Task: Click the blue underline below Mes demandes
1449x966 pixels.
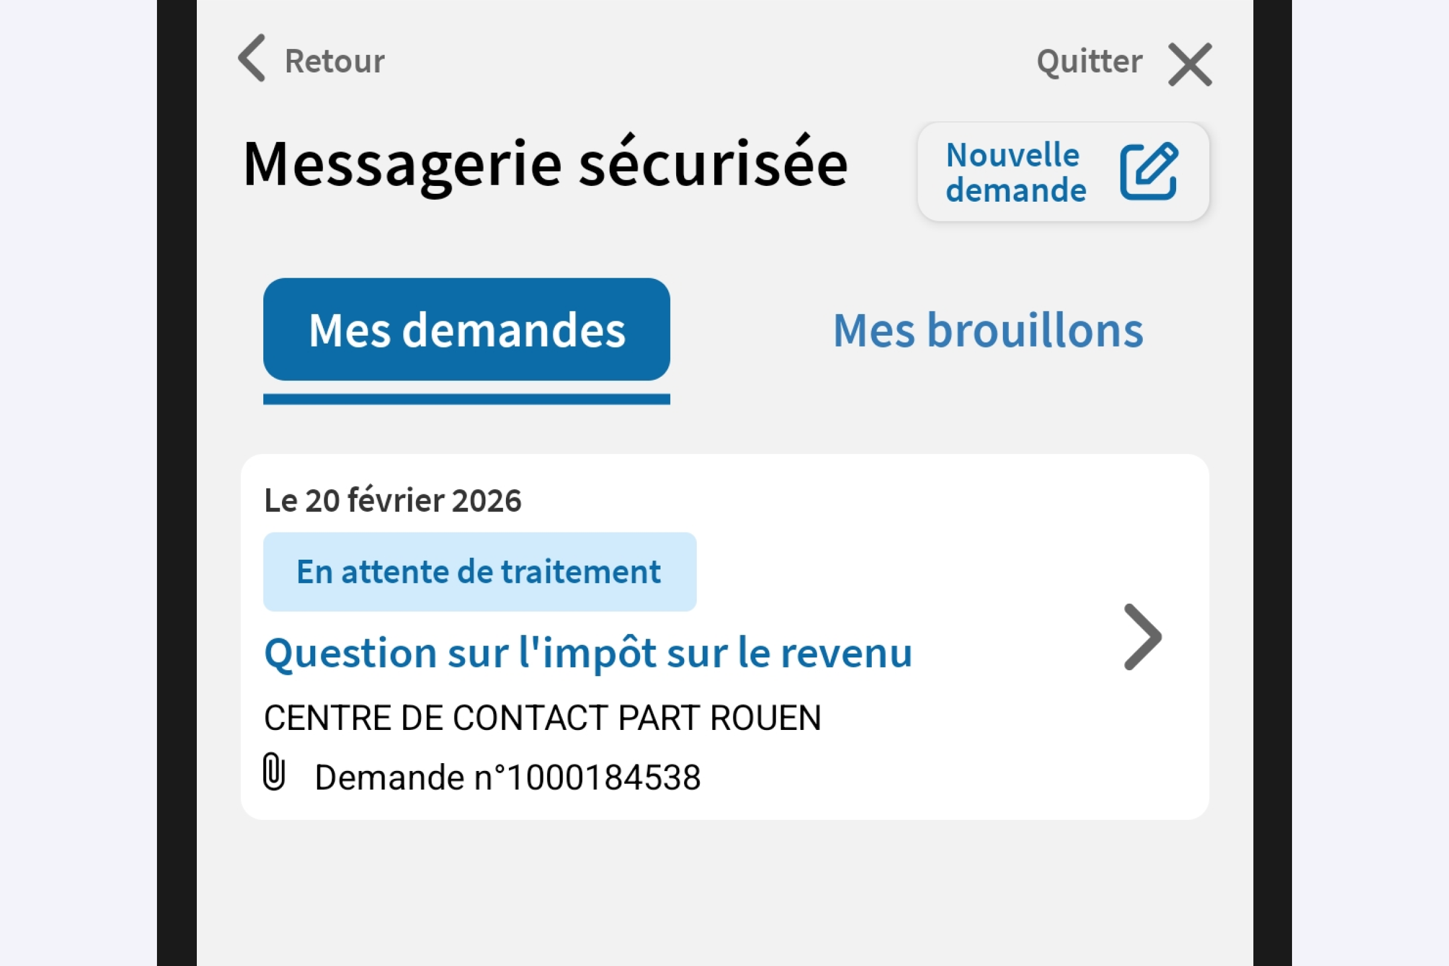Action: tap(466, 398)
